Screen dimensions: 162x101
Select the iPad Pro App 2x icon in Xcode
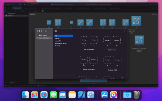(139, 40)
